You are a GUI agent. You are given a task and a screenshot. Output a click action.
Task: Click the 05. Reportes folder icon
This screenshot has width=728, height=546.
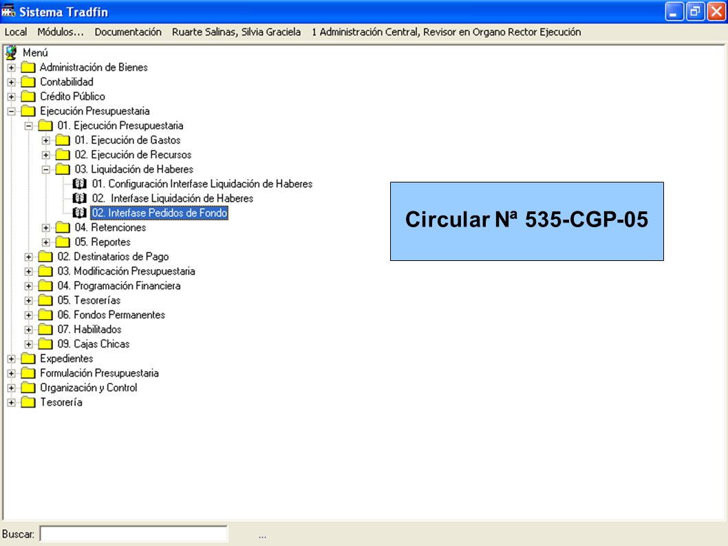click(x=63, y=242)
